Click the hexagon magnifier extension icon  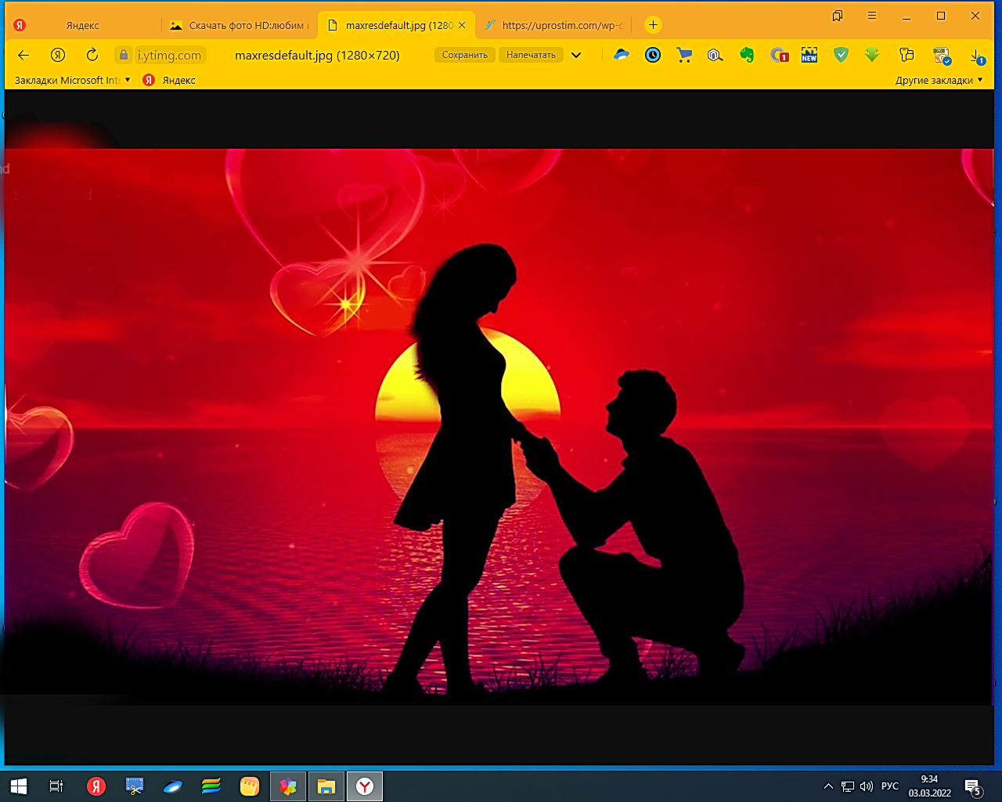(x=715, y=55)
